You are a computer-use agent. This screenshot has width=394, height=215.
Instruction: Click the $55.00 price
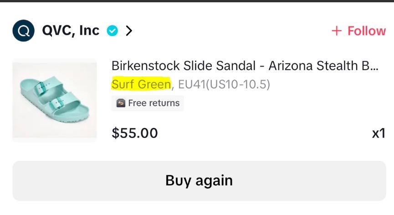(135, 133)
